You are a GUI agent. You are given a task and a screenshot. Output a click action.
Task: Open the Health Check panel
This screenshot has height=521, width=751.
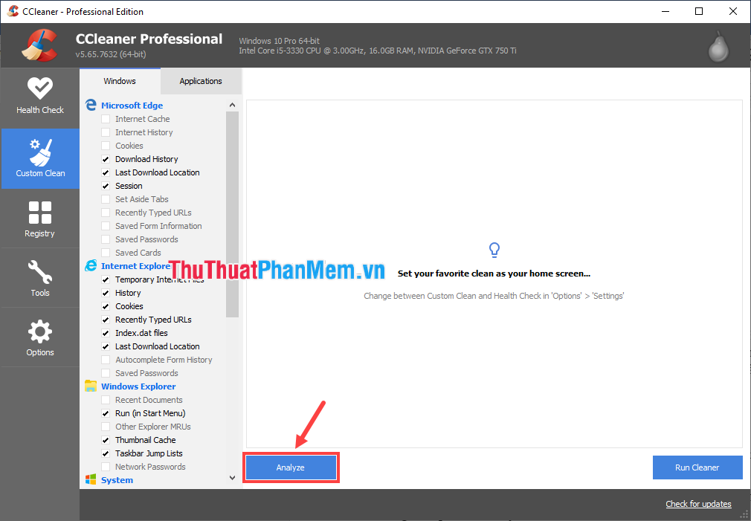point(40,97)
